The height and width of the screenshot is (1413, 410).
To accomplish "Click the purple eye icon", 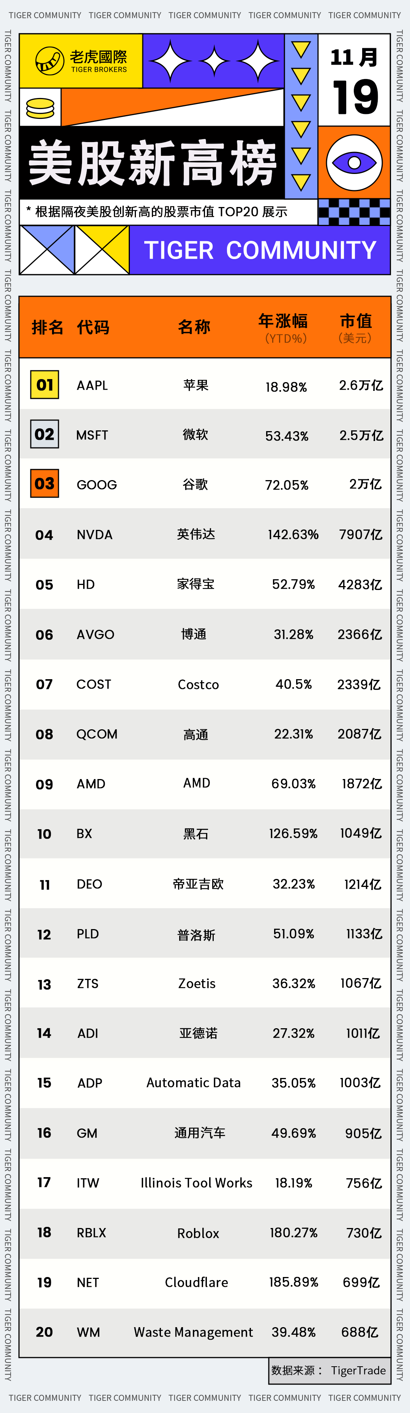I will pyautogui.click(x=354, y=162).
